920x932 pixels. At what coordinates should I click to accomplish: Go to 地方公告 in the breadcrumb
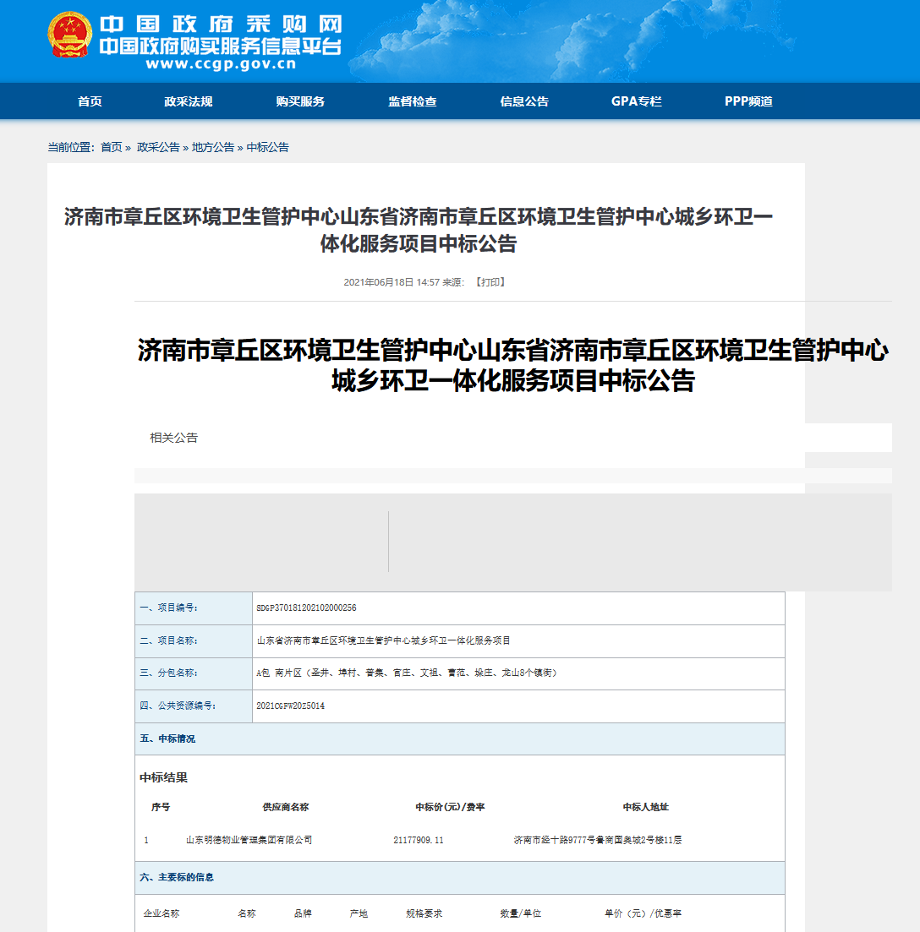pyautogui.click(x=213, y=147)
